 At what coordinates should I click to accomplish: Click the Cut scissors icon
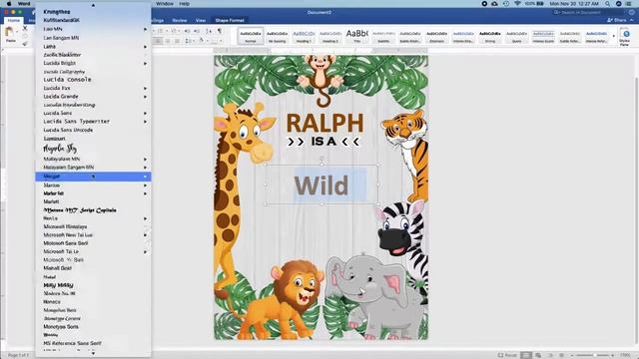pos(25,28)
